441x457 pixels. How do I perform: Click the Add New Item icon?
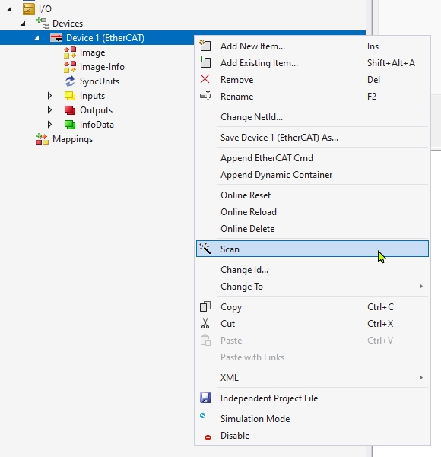coord(205,46)
